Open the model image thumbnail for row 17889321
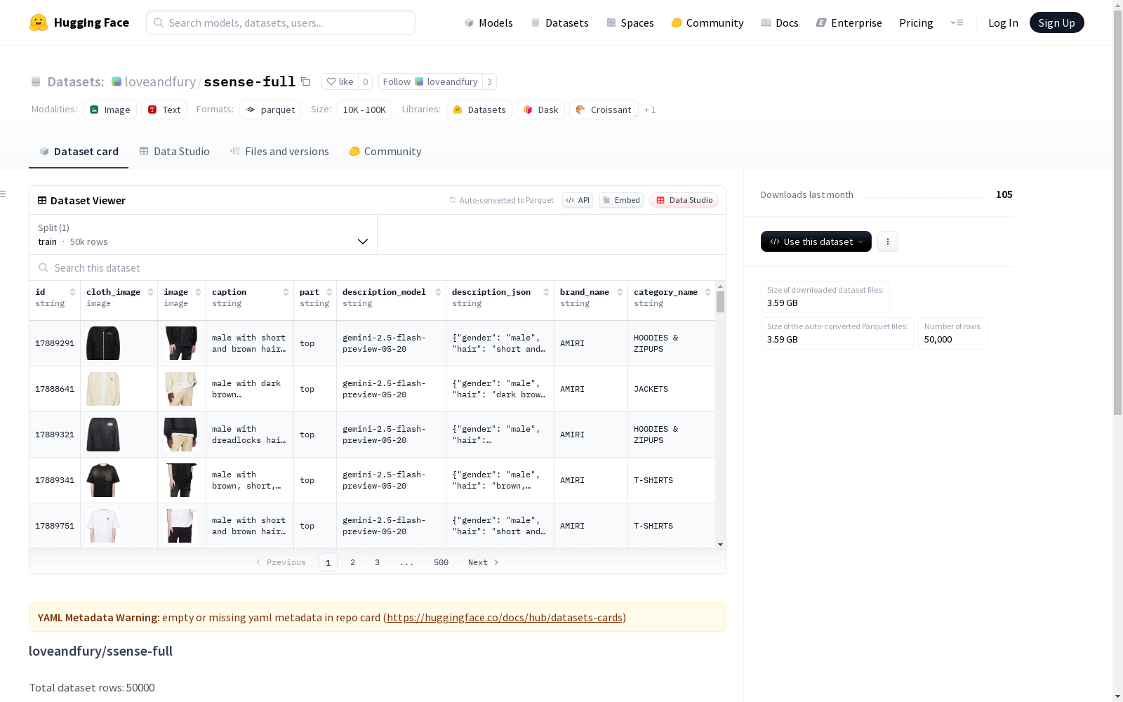Viewport: 1123px width, 702px height. pyautogui.click(x=180, y=435)
